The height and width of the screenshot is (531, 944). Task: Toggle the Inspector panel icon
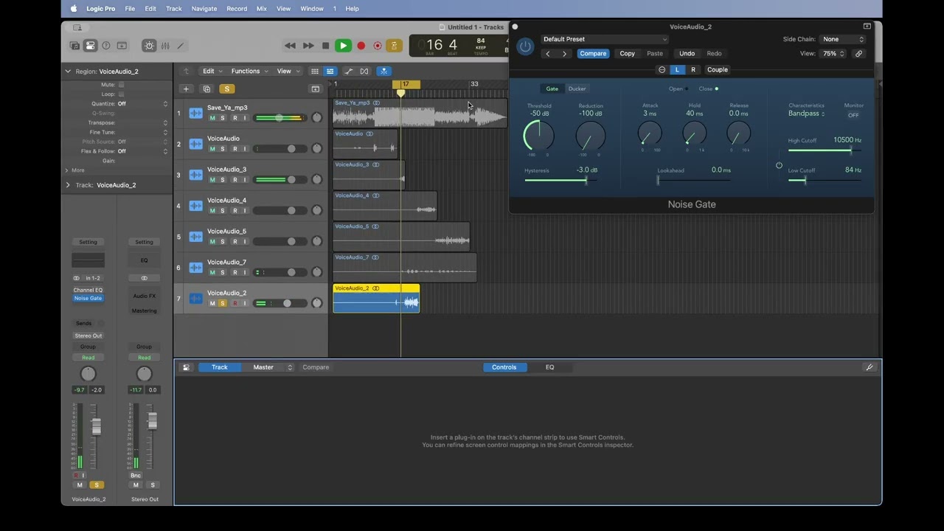[90, 46]
